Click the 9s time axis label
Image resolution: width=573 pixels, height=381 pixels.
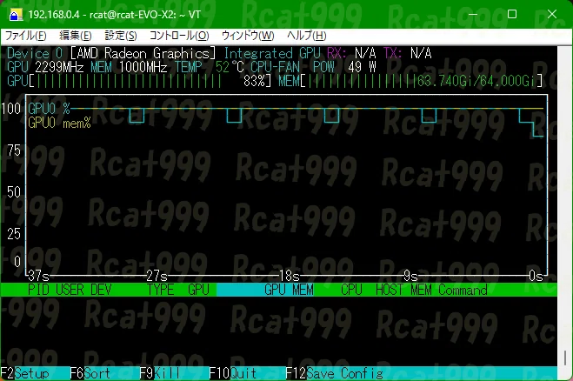[410, 276]
